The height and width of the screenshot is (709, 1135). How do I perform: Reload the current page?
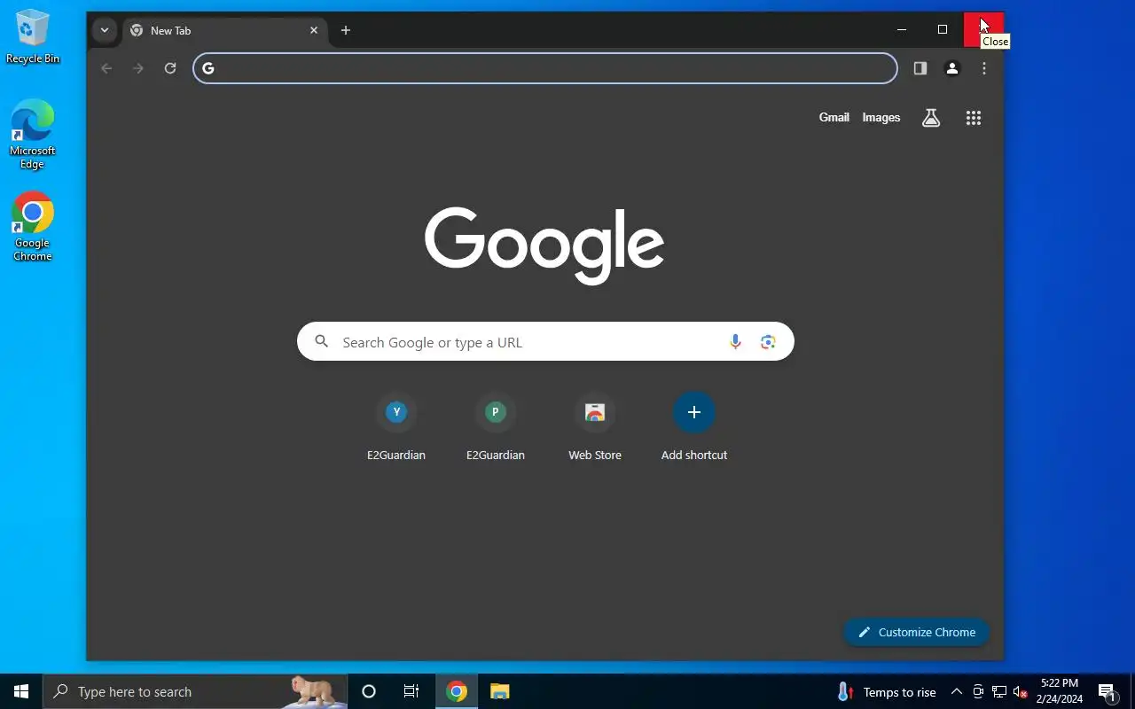[x=170, y=68]
